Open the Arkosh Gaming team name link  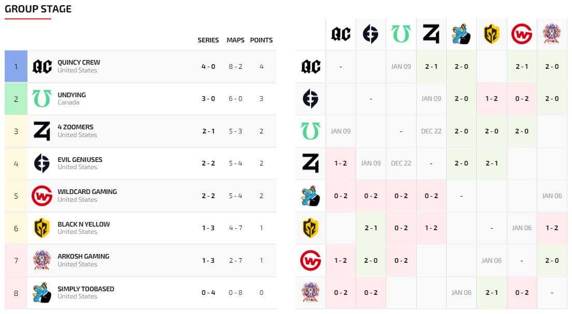[83, 257]
